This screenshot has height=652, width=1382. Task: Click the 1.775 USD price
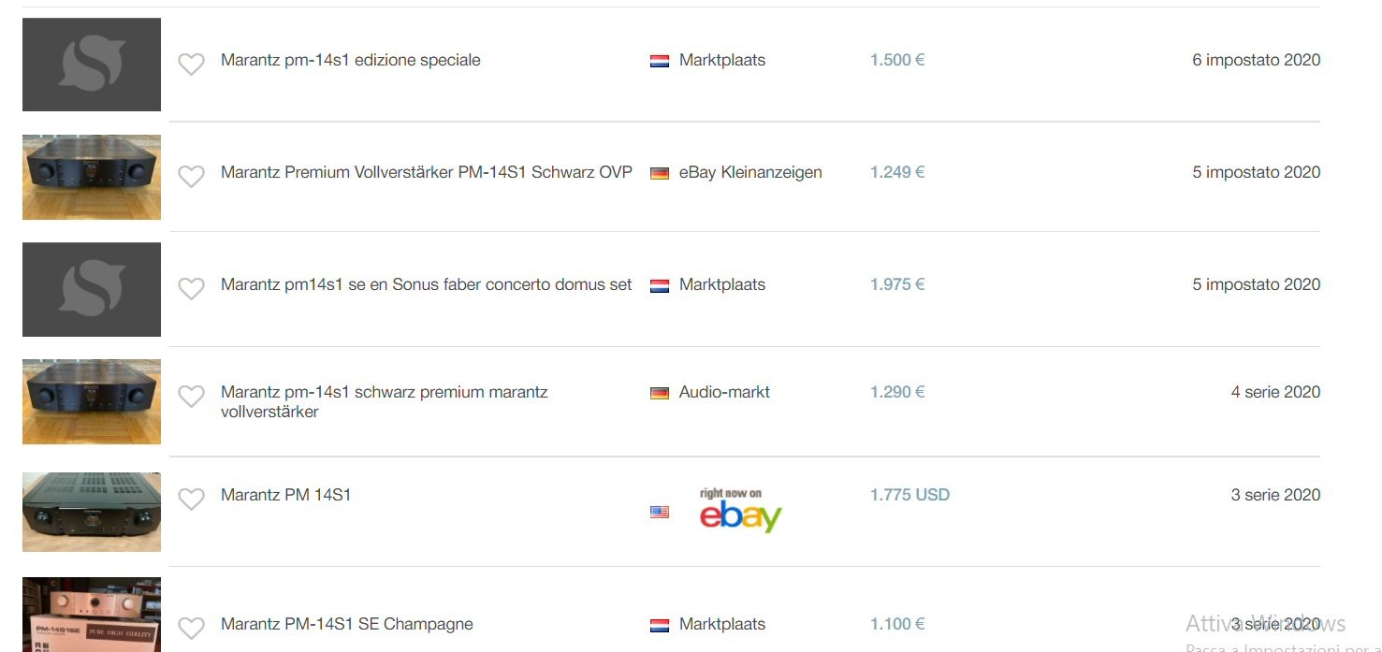tap(909, 495)
